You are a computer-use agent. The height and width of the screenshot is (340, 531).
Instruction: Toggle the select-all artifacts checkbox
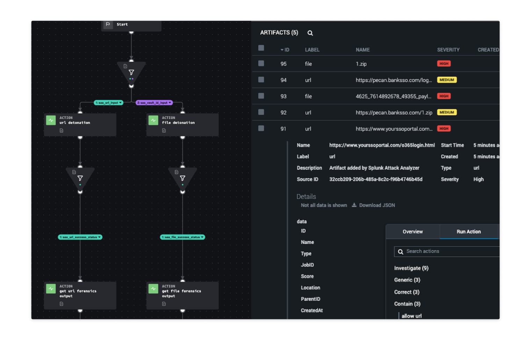tap(261, 48)
